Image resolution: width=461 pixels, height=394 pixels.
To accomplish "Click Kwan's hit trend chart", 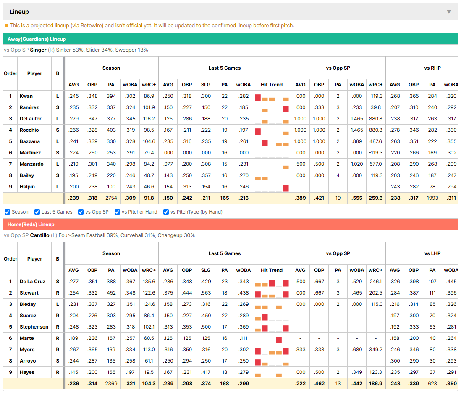I will (x=272, y=97).
